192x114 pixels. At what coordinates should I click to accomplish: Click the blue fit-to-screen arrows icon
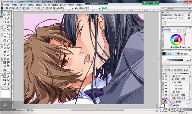pos(24,8)
